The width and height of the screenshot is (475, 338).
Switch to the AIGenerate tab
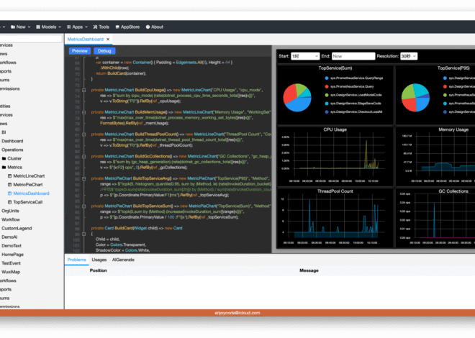[x=123, y=260]
